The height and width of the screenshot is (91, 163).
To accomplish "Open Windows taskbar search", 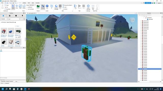I will (6, 89).
